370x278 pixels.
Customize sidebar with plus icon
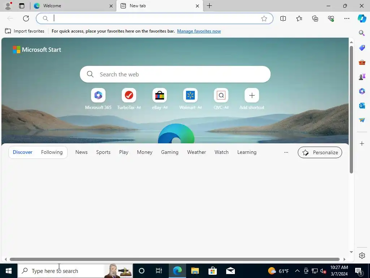[x=362, y=143]
